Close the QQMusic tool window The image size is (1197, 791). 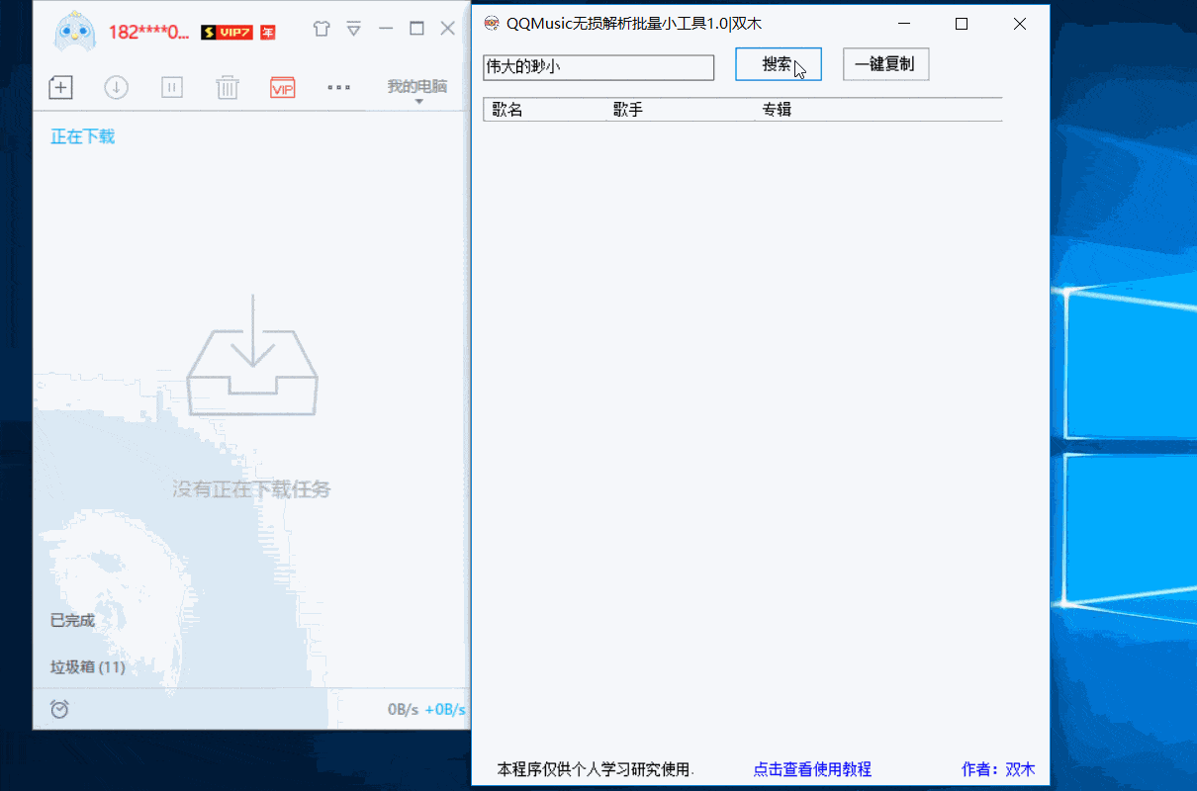[1020, 24]
